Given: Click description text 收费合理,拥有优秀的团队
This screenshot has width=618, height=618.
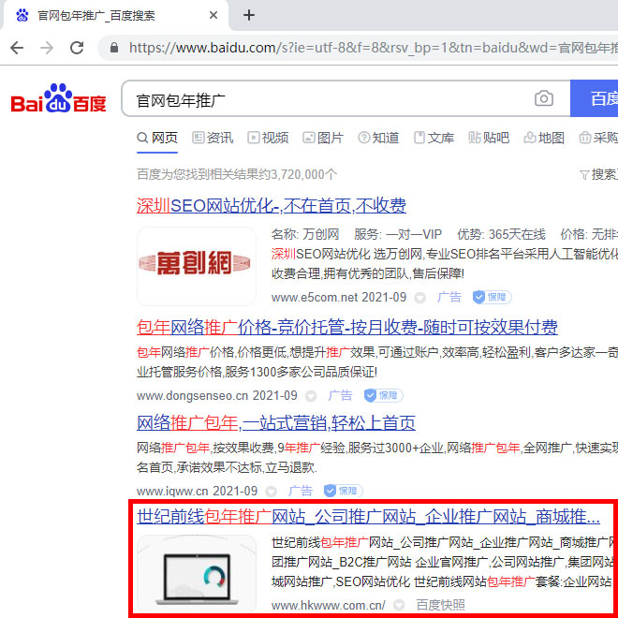Looking at the screenshot, I should (368, 273).
